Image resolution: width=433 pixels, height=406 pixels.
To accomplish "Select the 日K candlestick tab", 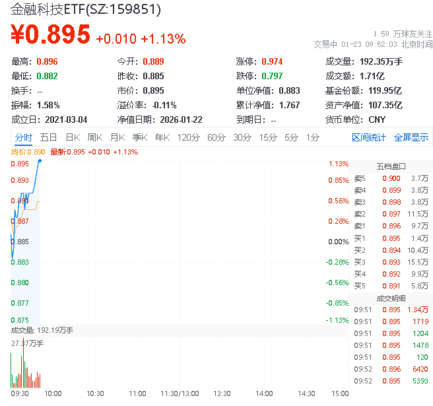I will pyautogui.click(x=73, y=137).
